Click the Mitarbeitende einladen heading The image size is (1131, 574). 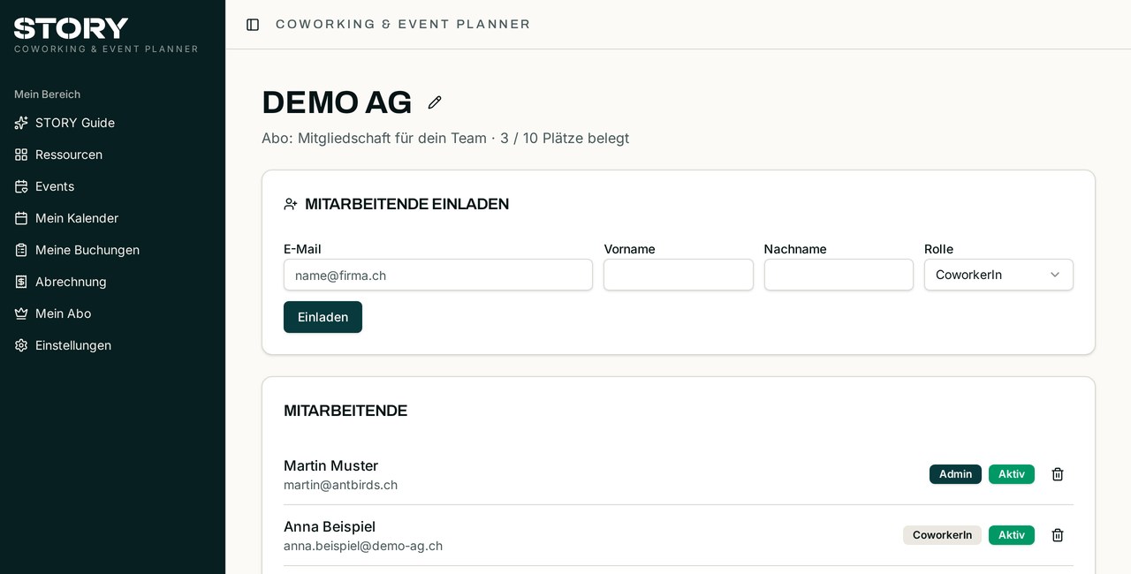pyautogui.click(x=406, y=204)
